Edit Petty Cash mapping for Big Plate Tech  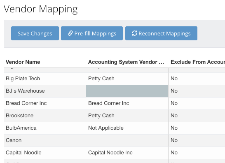pos(127,79)
